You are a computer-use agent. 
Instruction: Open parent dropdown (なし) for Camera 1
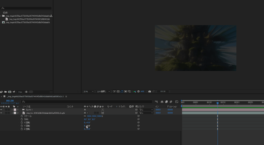click(146, 110)
